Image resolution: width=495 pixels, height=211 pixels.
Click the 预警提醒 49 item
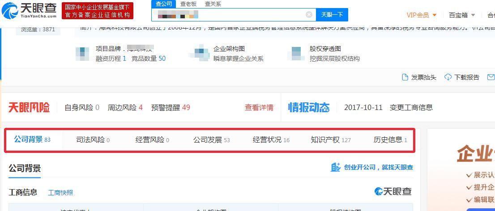tap(171, 108)
